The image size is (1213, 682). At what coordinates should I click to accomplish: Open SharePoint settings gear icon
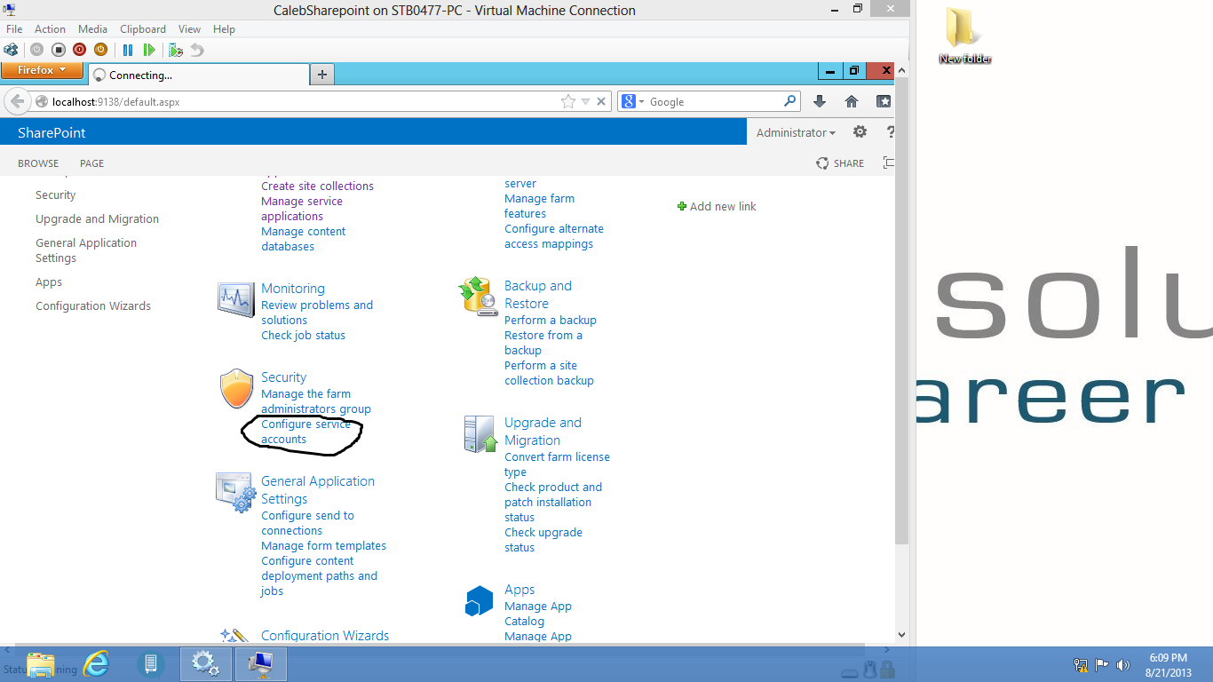(860, 132)
